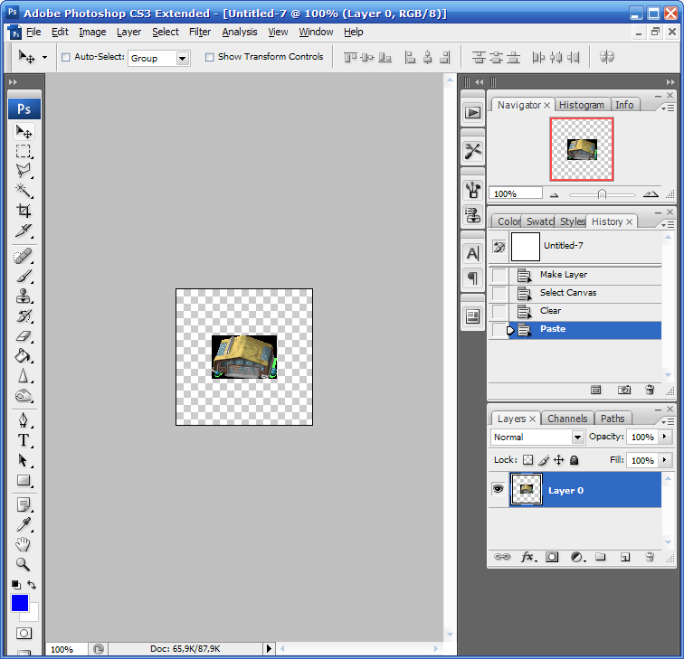Viewport: 684px width, 659px height.
Task: Open the History panel options menu
Action: [668, 224]
